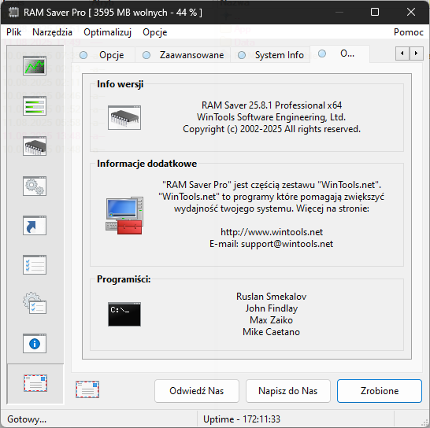Open the Narzędzia menu
430x428 pixels.
point(52,32)
